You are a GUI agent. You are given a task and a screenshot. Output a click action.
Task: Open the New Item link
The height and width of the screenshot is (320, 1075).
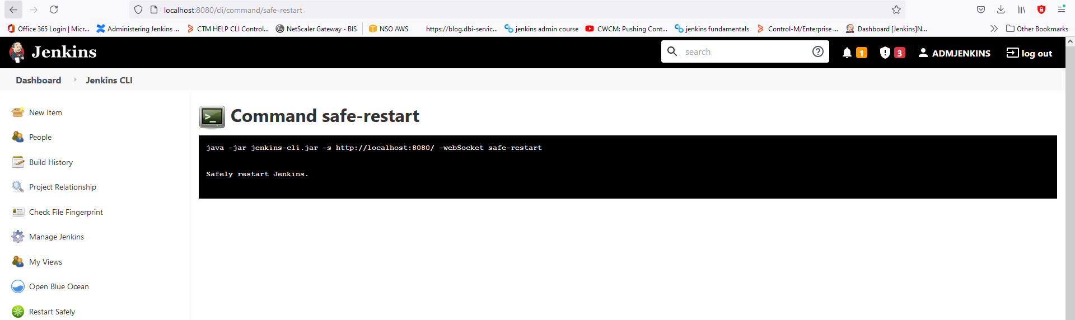45,112
